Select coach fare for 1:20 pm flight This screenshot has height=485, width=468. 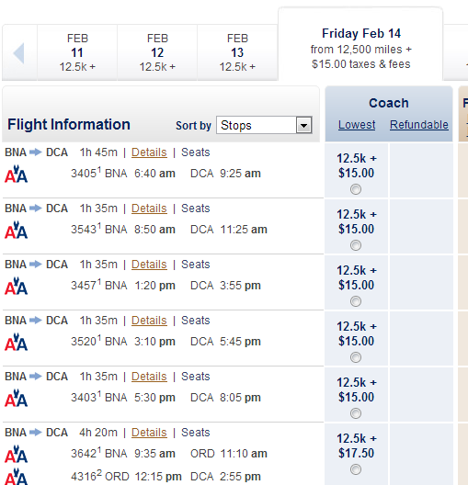356,301
